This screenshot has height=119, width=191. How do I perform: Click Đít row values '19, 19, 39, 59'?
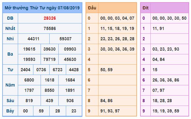pyautogui.click(x=166, y=111)
